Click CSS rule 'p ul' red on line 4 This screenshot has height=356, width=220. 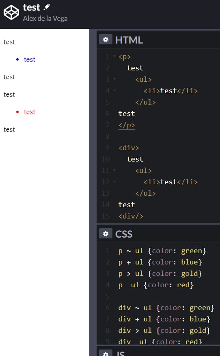[x=156, y=285]
